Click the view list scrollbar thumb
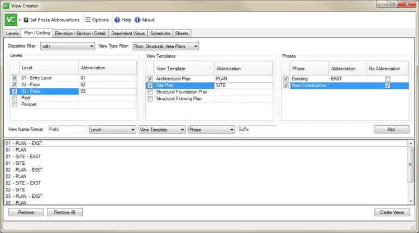This screenshot has height=233, width=419. pos(411,165)
